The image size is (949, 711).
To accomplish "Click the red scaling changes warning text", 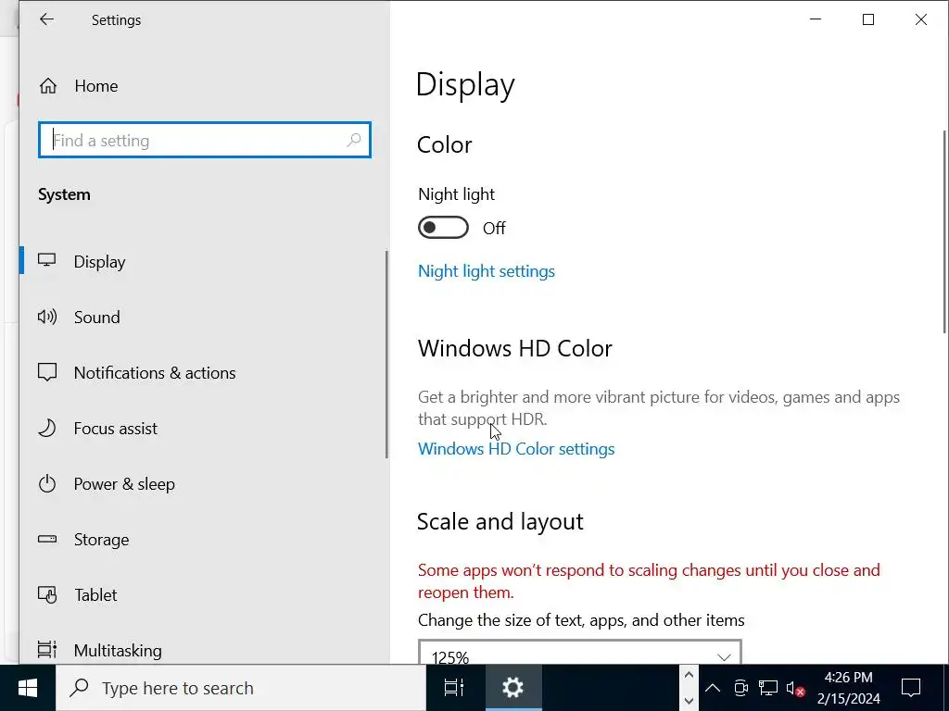I will tap(649, 581).
